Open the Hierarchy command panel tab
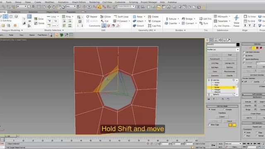This screenshot has width=265, height=149. 216,40
